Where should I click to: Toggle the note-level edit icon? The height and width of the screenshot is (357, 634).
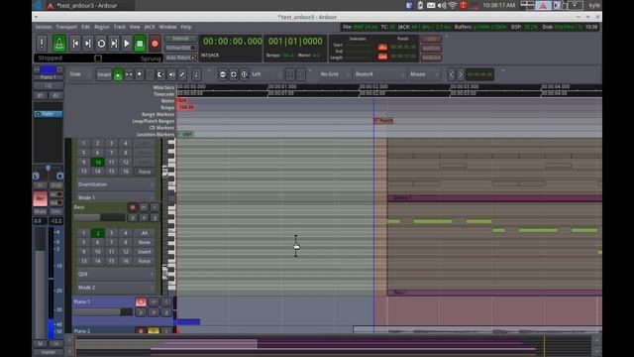[x=196, y=74]
